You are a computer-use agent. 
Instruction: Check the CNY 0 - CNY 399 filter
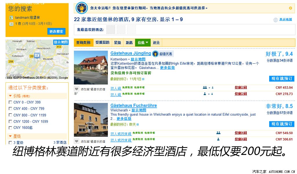click(x=10, y=102)
